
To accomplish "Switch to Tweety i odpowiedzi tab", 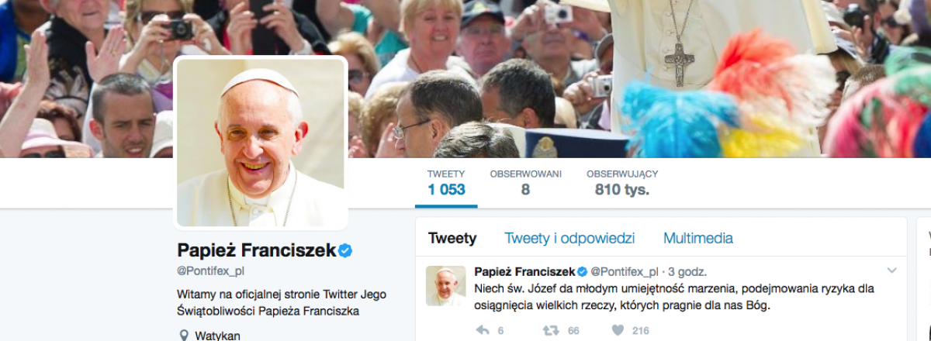I will coord(569,238).
